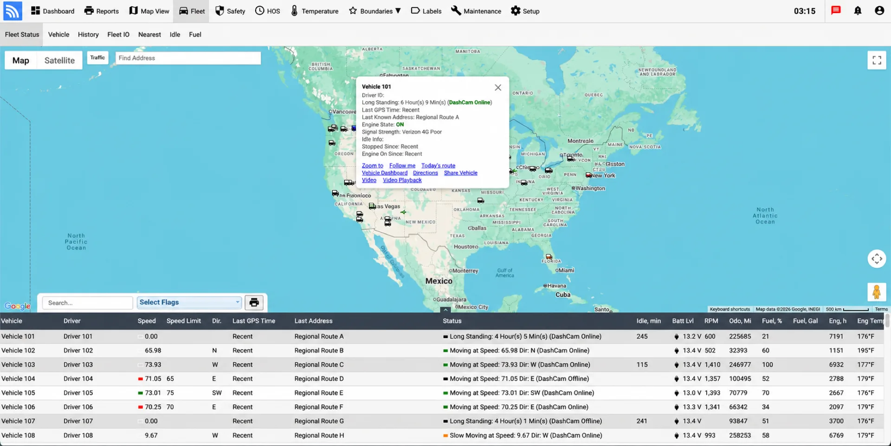
Task: Select the Fleet menu item
Action: tap(192, 11)
